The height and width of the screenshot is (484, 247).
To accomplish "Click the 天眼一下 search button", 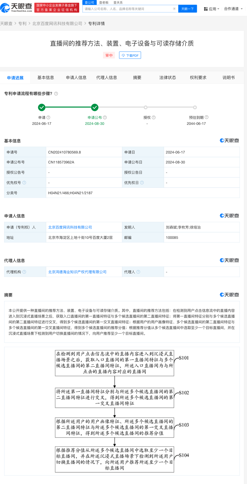I will click(x=187, y=9).
